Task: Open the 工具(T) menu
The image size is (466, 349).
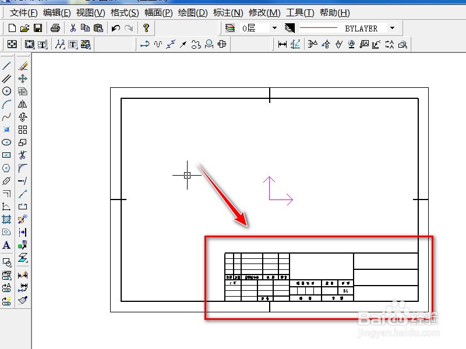Action: 300,13
